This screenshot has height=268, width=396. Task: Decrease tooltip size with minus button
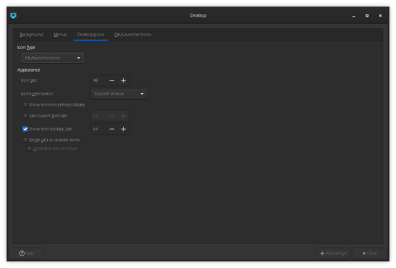point(112,129)
